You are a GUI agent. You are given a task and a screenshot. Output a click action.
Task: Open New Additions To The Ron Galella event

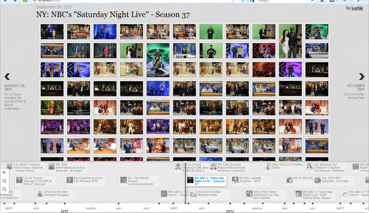(266, 195)
